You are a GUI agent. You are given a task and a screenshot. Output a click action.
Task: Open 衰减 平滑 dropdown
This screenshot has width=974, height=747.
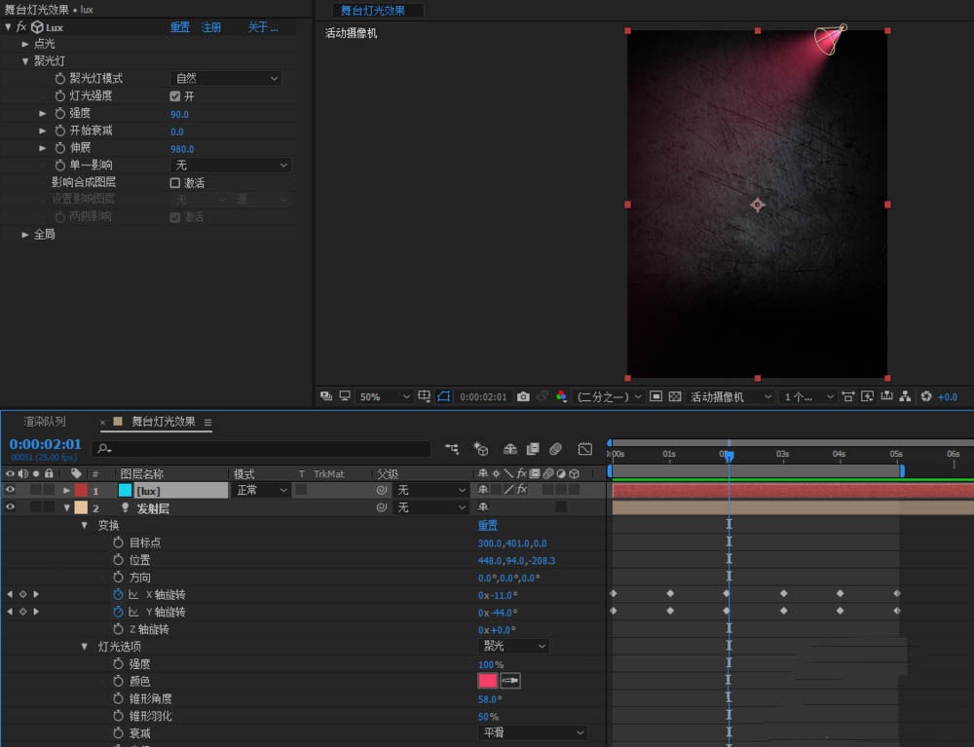533,732
